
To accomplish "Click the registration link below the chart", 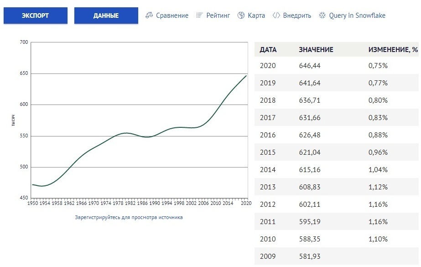I will [129, 217].
